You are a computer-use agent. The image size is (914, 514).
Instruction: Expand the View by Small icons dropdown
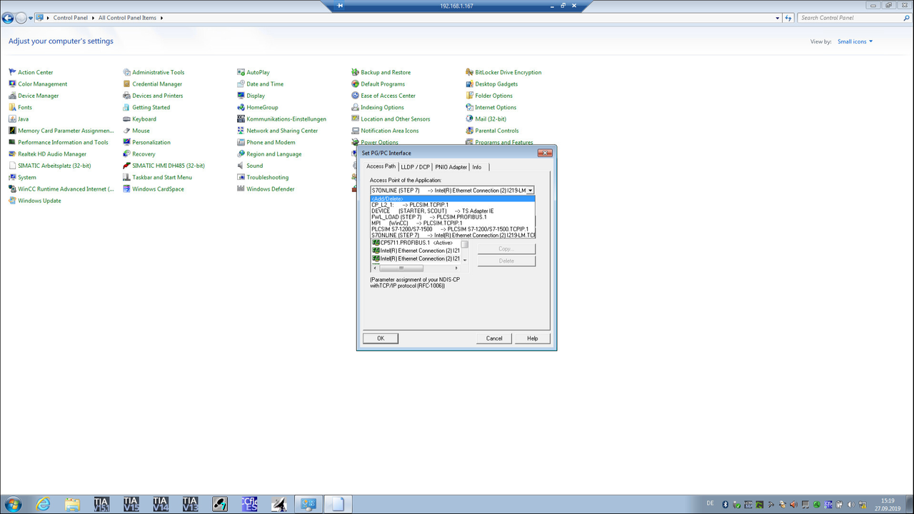pyautogui.click(x=855, y=41)
